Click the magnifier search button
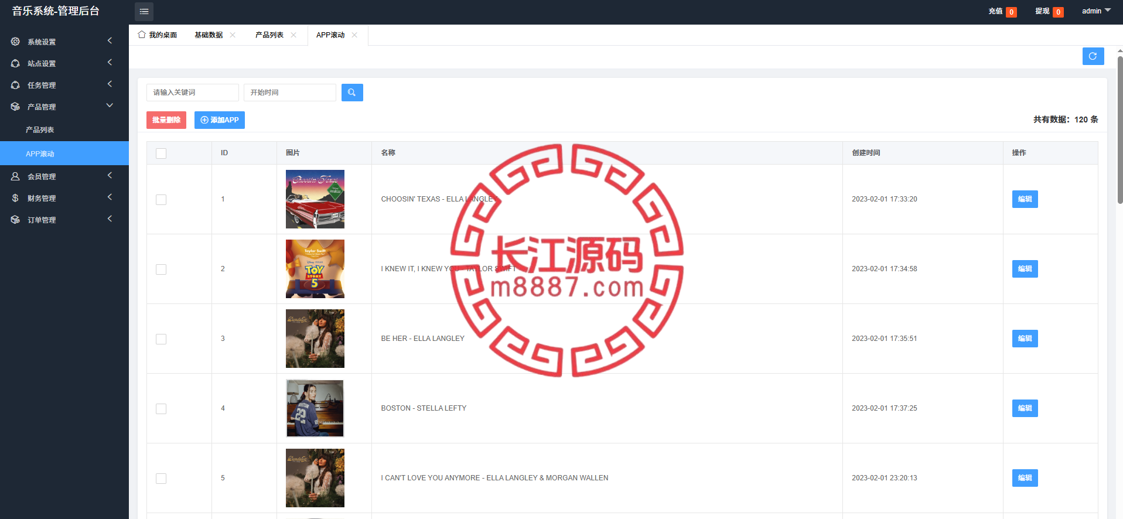The height and width of the screenshot is (519, 1123). point(352,93)
